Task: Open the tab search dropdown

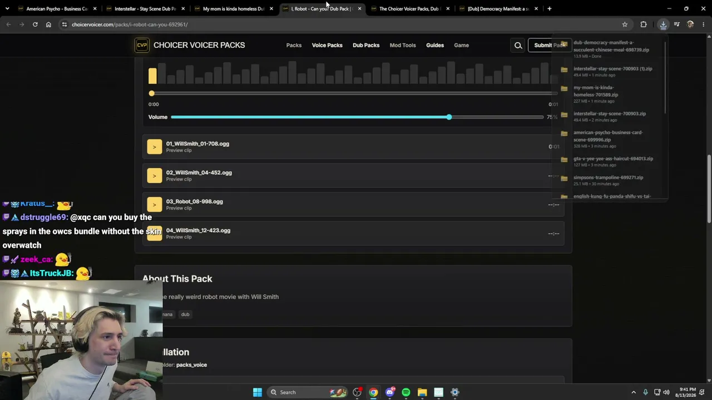Action: 7,9
